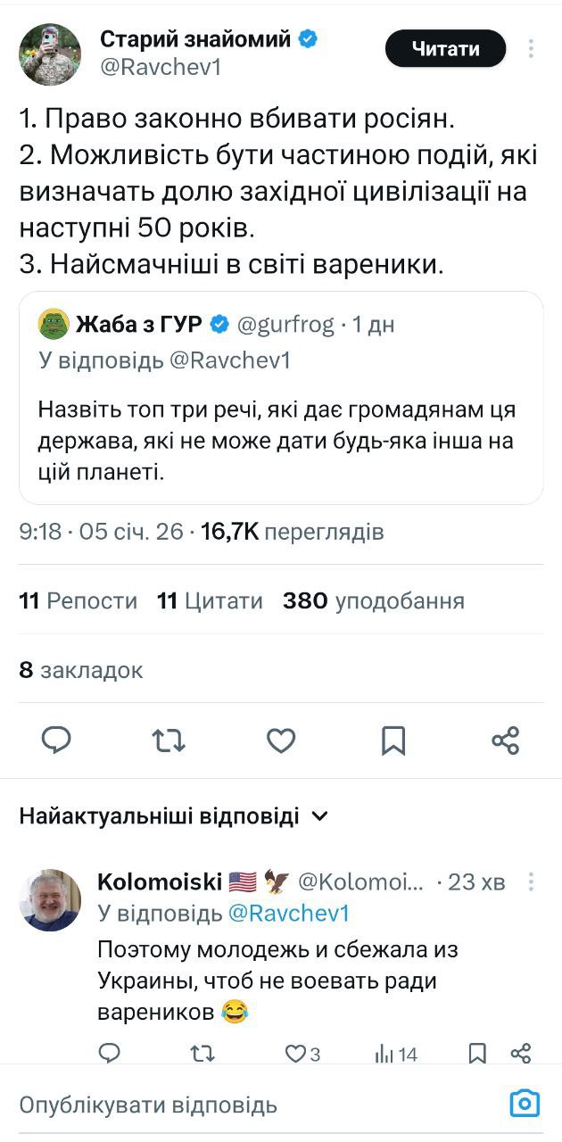Open the 11 Цитати list

pyautogui.click(x=210, y=601)
